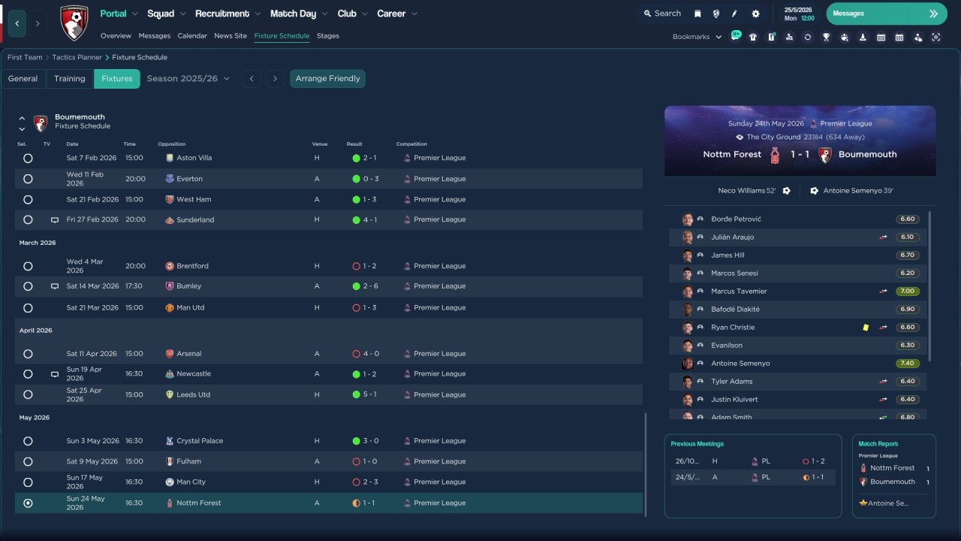This screenshot has width=961, height=541.
Task: Click the Bournemouth club crest in the header
Action: pos(74,23)
